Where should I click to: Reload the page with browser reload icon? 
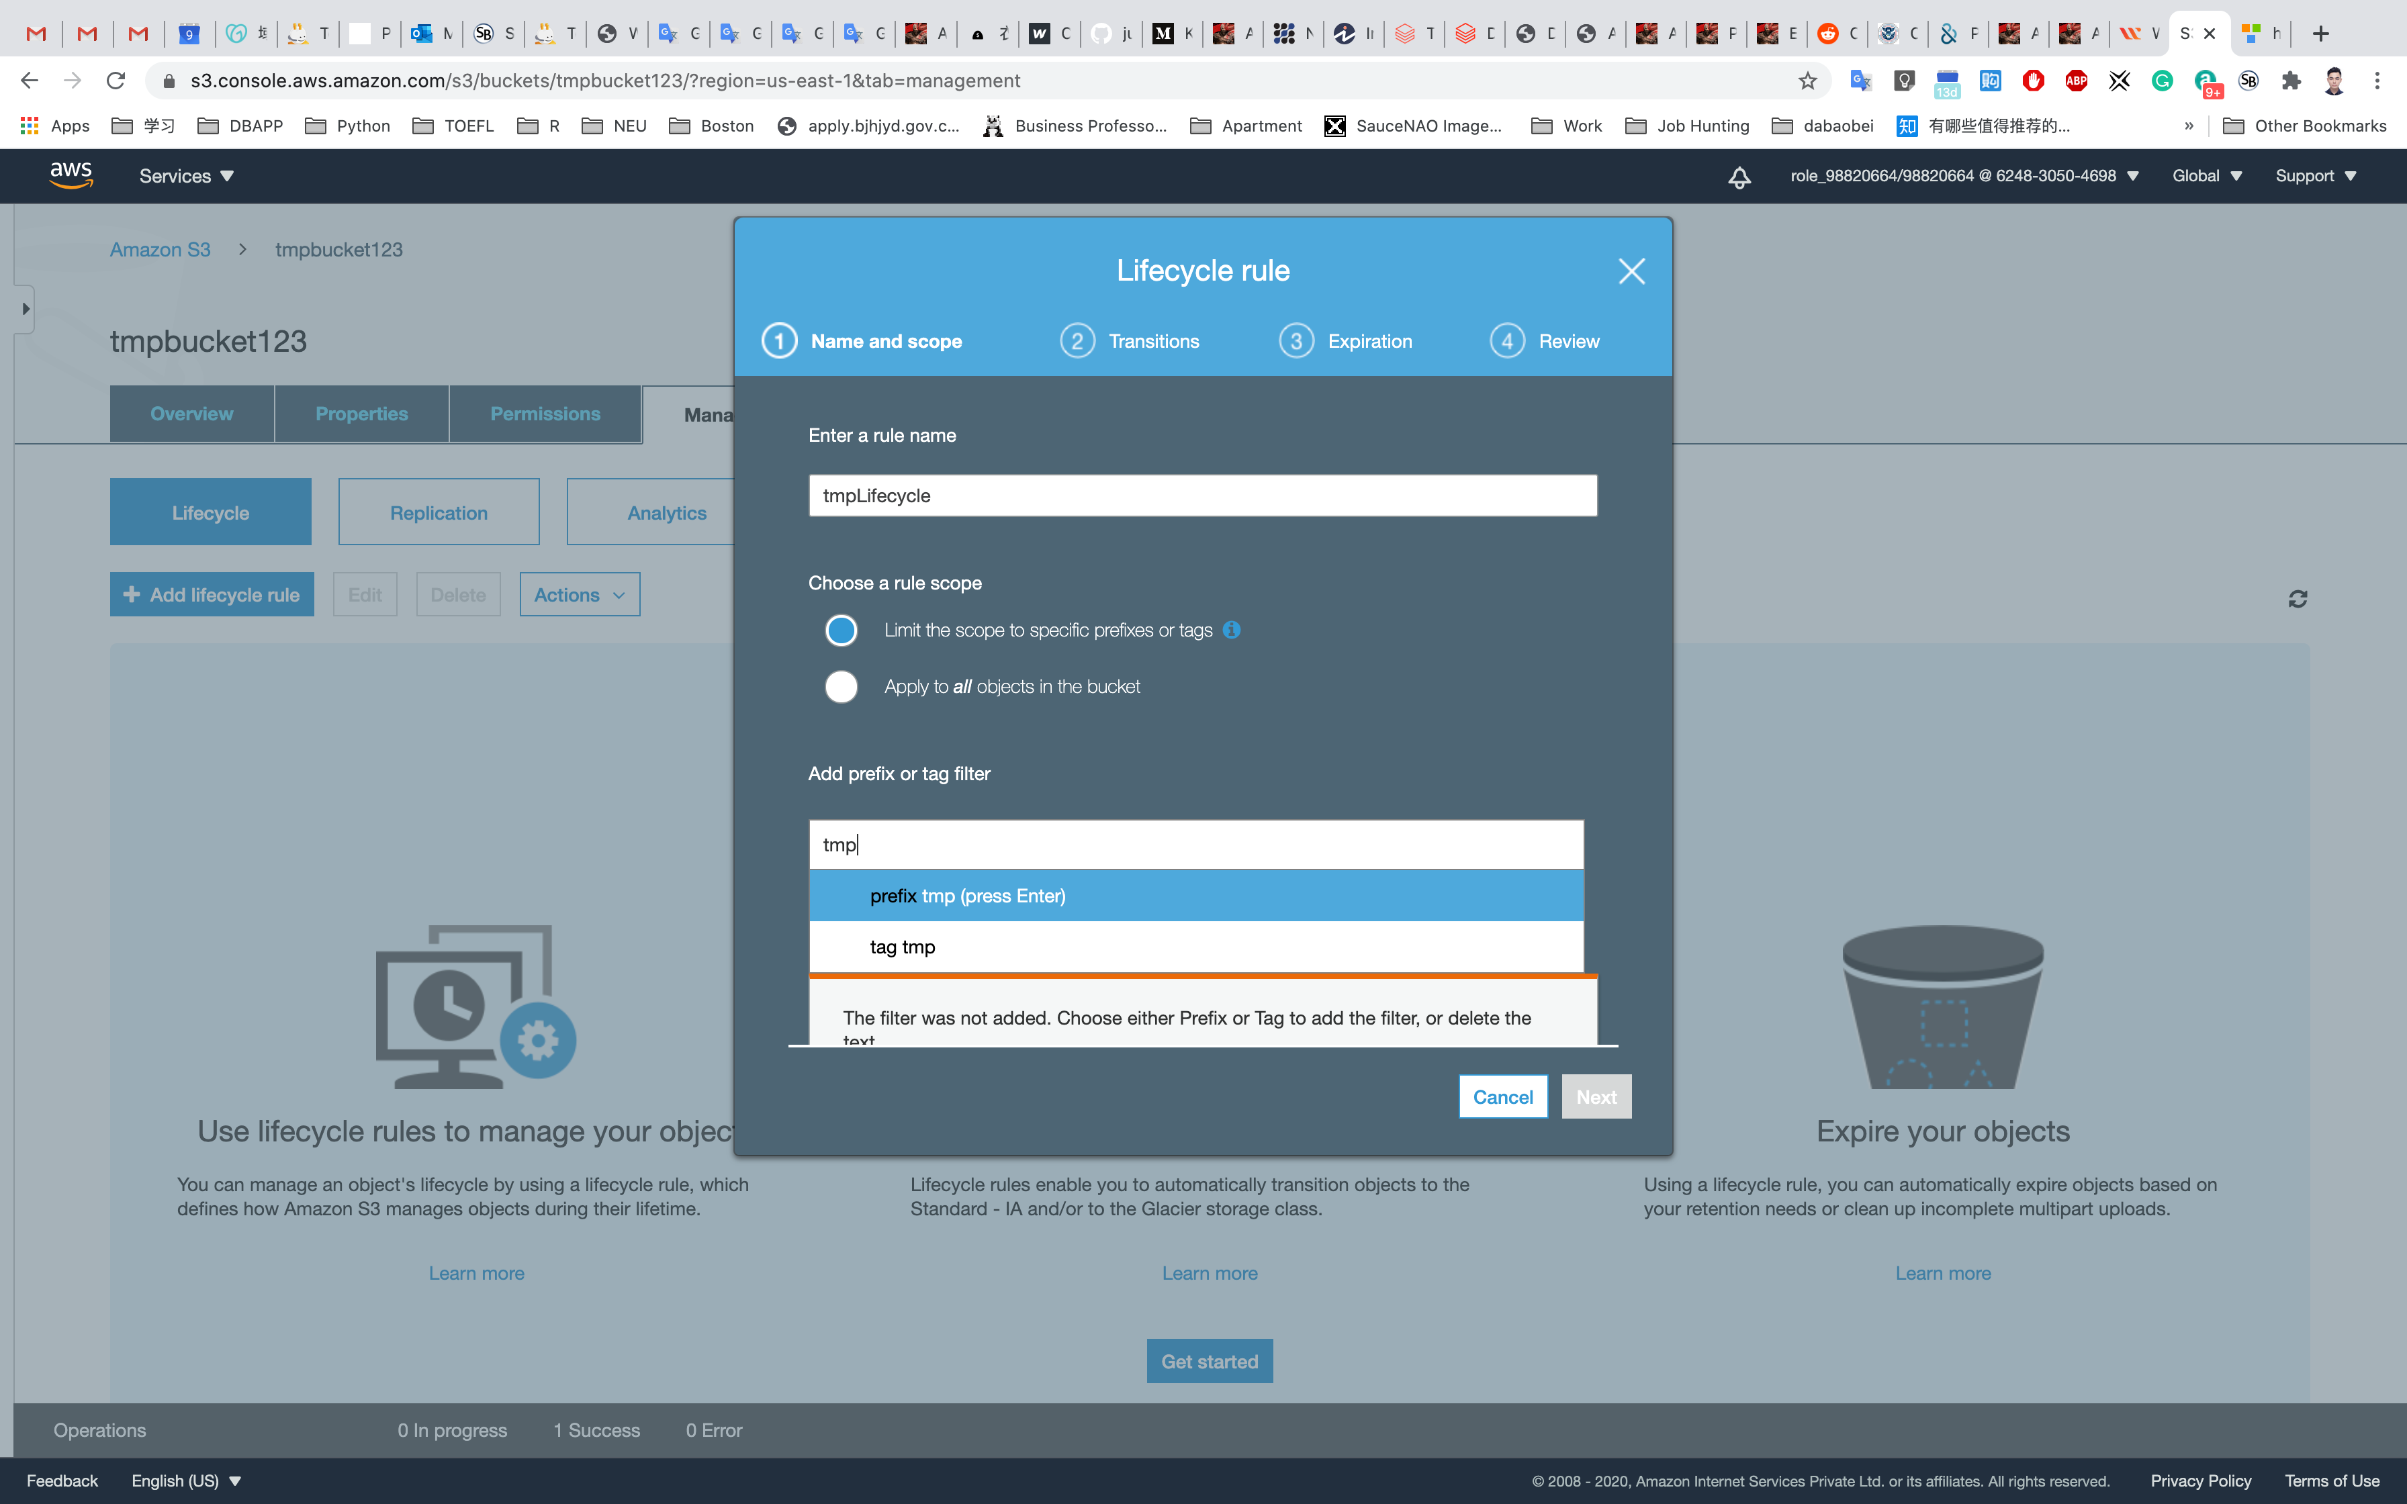(116, 81)
